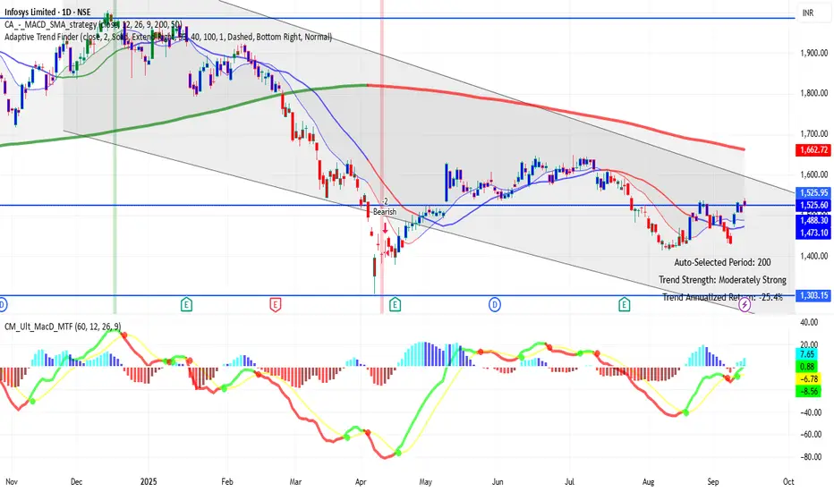
Task: Click the 1,400.00 price axis label
Action: [x=813, y=256]
